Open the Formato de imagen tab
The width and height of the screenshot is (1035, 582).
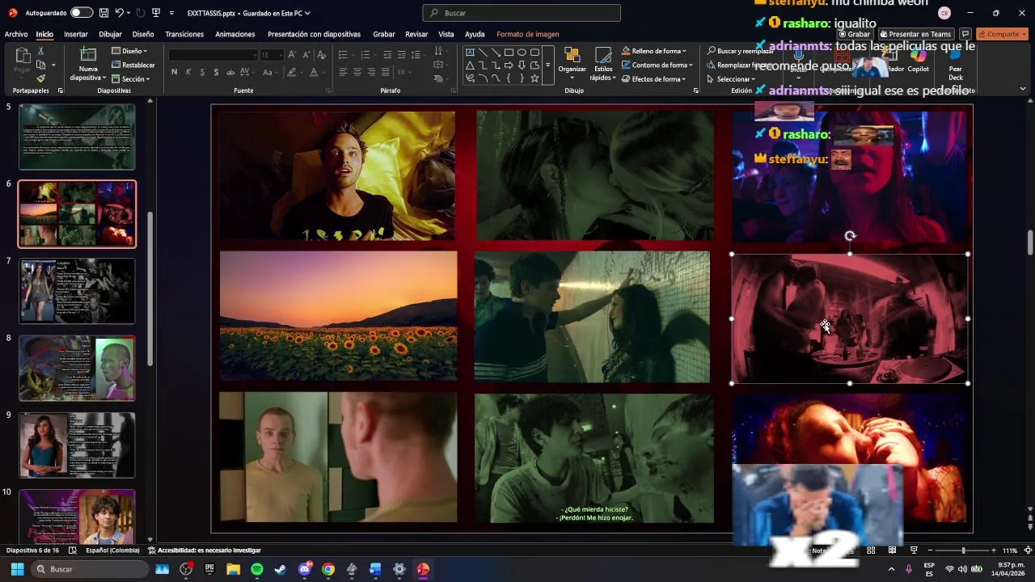(527, 34)
